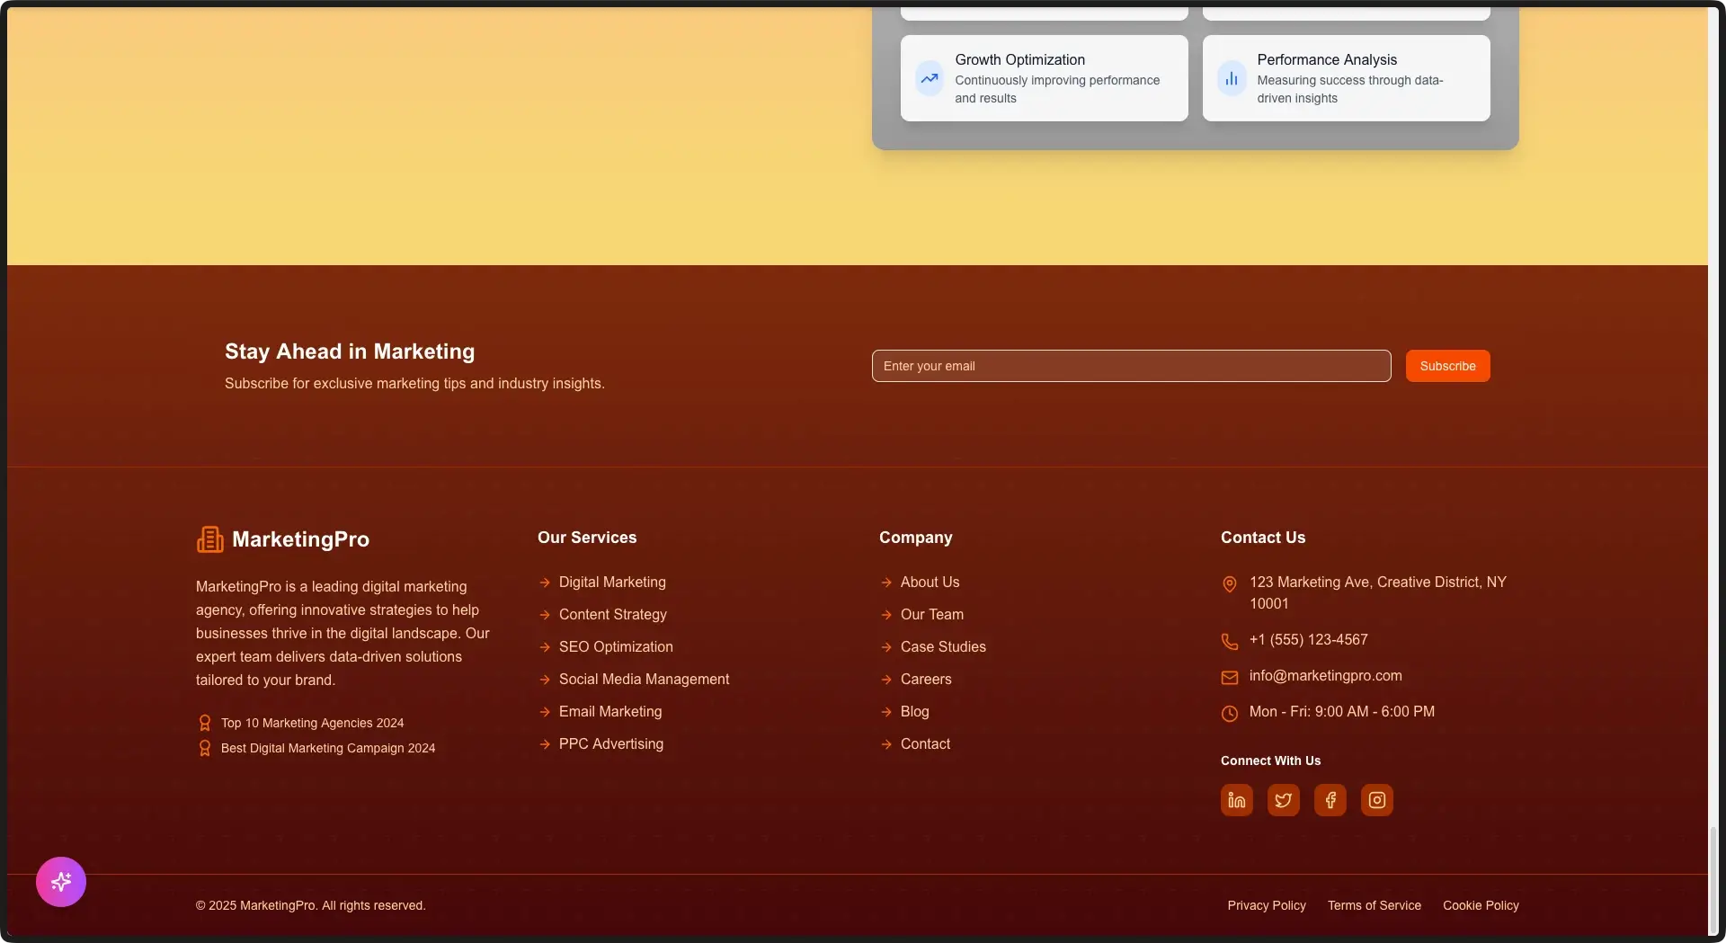Click the Subscribe button
The height and width of the screenshot is (943, 1726).
click(x=1447, y=366)
